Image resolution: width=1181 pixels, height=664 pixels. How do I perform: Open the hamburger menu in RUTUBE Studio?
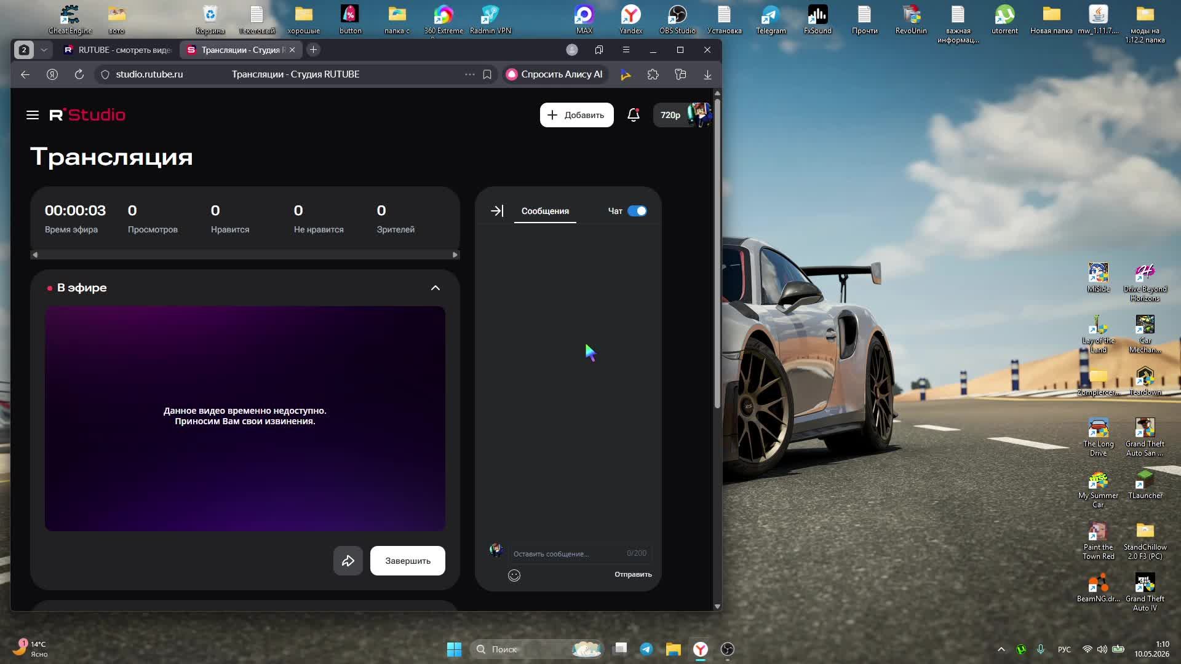pyautogui.click(x=33, y=115)
